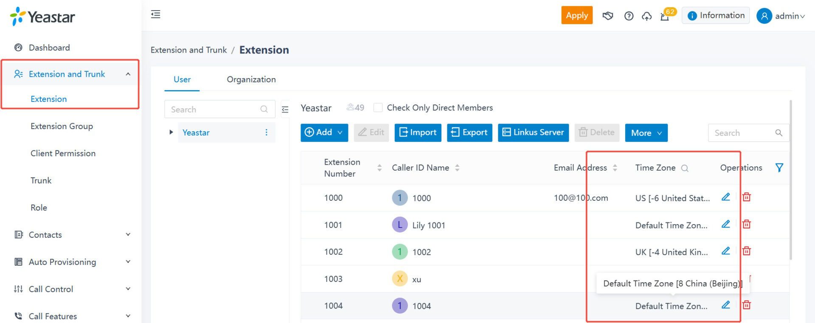Viewport: 815px width, 323px height.
Task: Open the notifications bell with the 62 badge
Action: pos(665,16)
